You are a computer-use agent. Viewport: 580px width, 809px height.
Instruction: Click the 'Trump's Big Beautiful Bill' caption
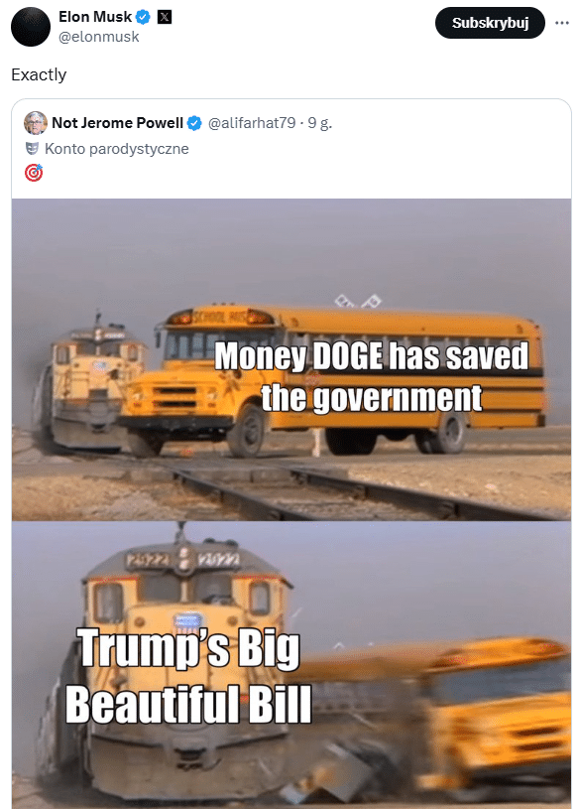[188, 676]
